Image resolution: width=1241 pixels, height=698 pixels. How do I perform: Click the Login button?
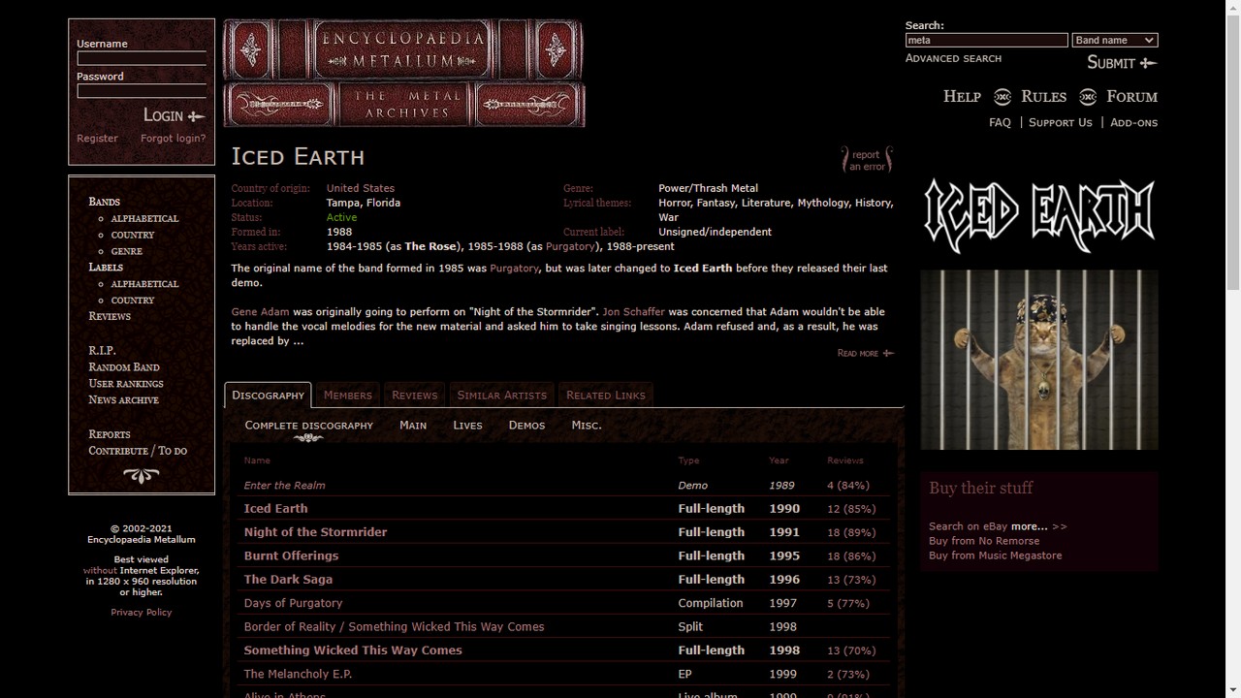click(174, 115)
